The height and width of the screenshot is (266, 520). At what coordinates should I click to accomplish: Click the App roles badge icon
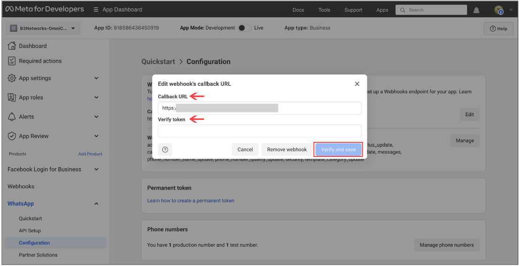pyautogui.click(x=12, y=97)
